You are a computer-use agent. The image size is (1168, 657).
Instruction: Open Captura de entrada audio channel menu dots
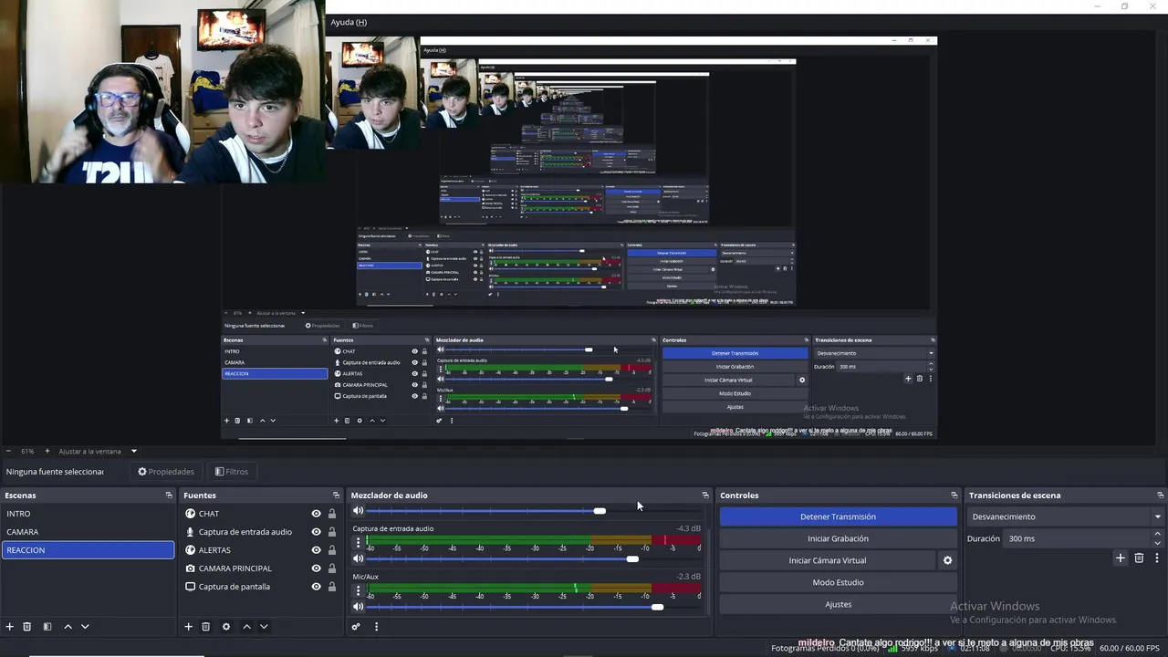(358, 542)
